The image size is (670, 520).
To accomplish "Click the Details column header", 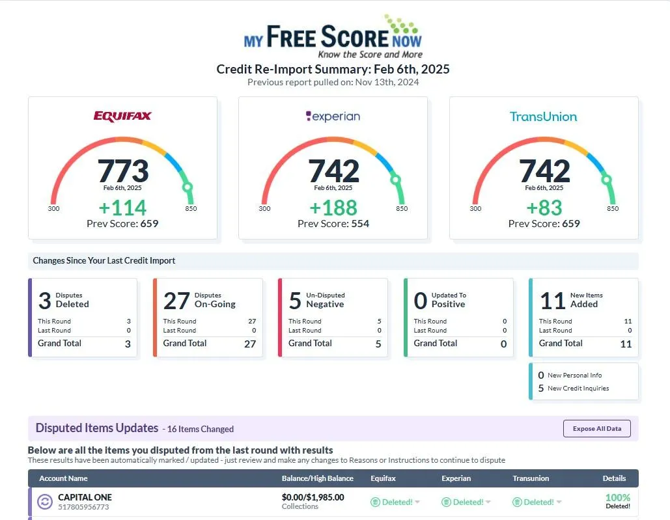I will click(x=614, y=478).
